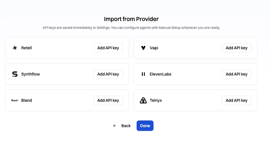Viewport: 270px width, 147px height.
Task: Select the Retell provider name text
Action: pyautogui.click(x=27, y=48)
